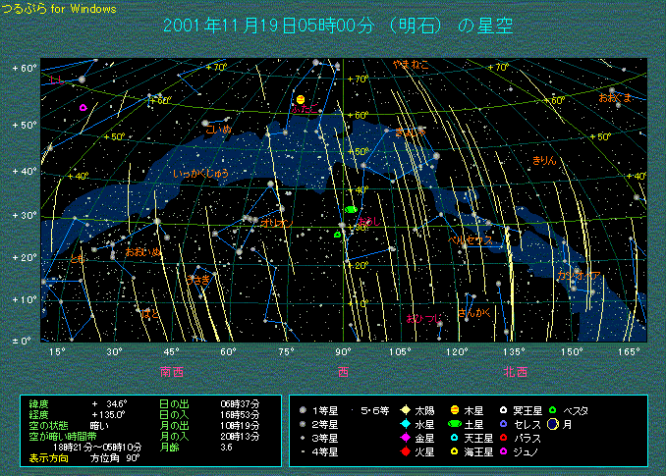Click the magenta 金星 Venus swatch in the legend
This screenshot has width=666, height=476.
point(404,438)
